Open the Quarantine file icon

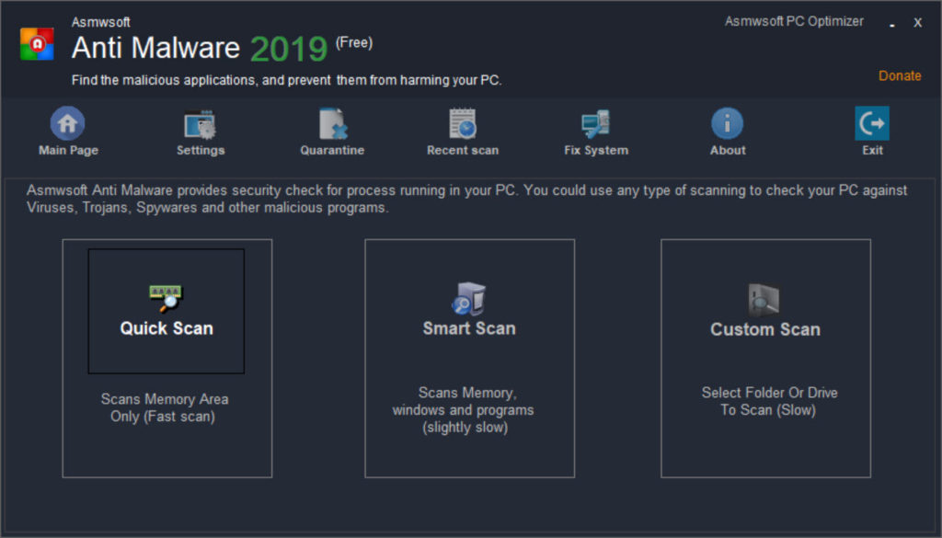tap(332, 123)
